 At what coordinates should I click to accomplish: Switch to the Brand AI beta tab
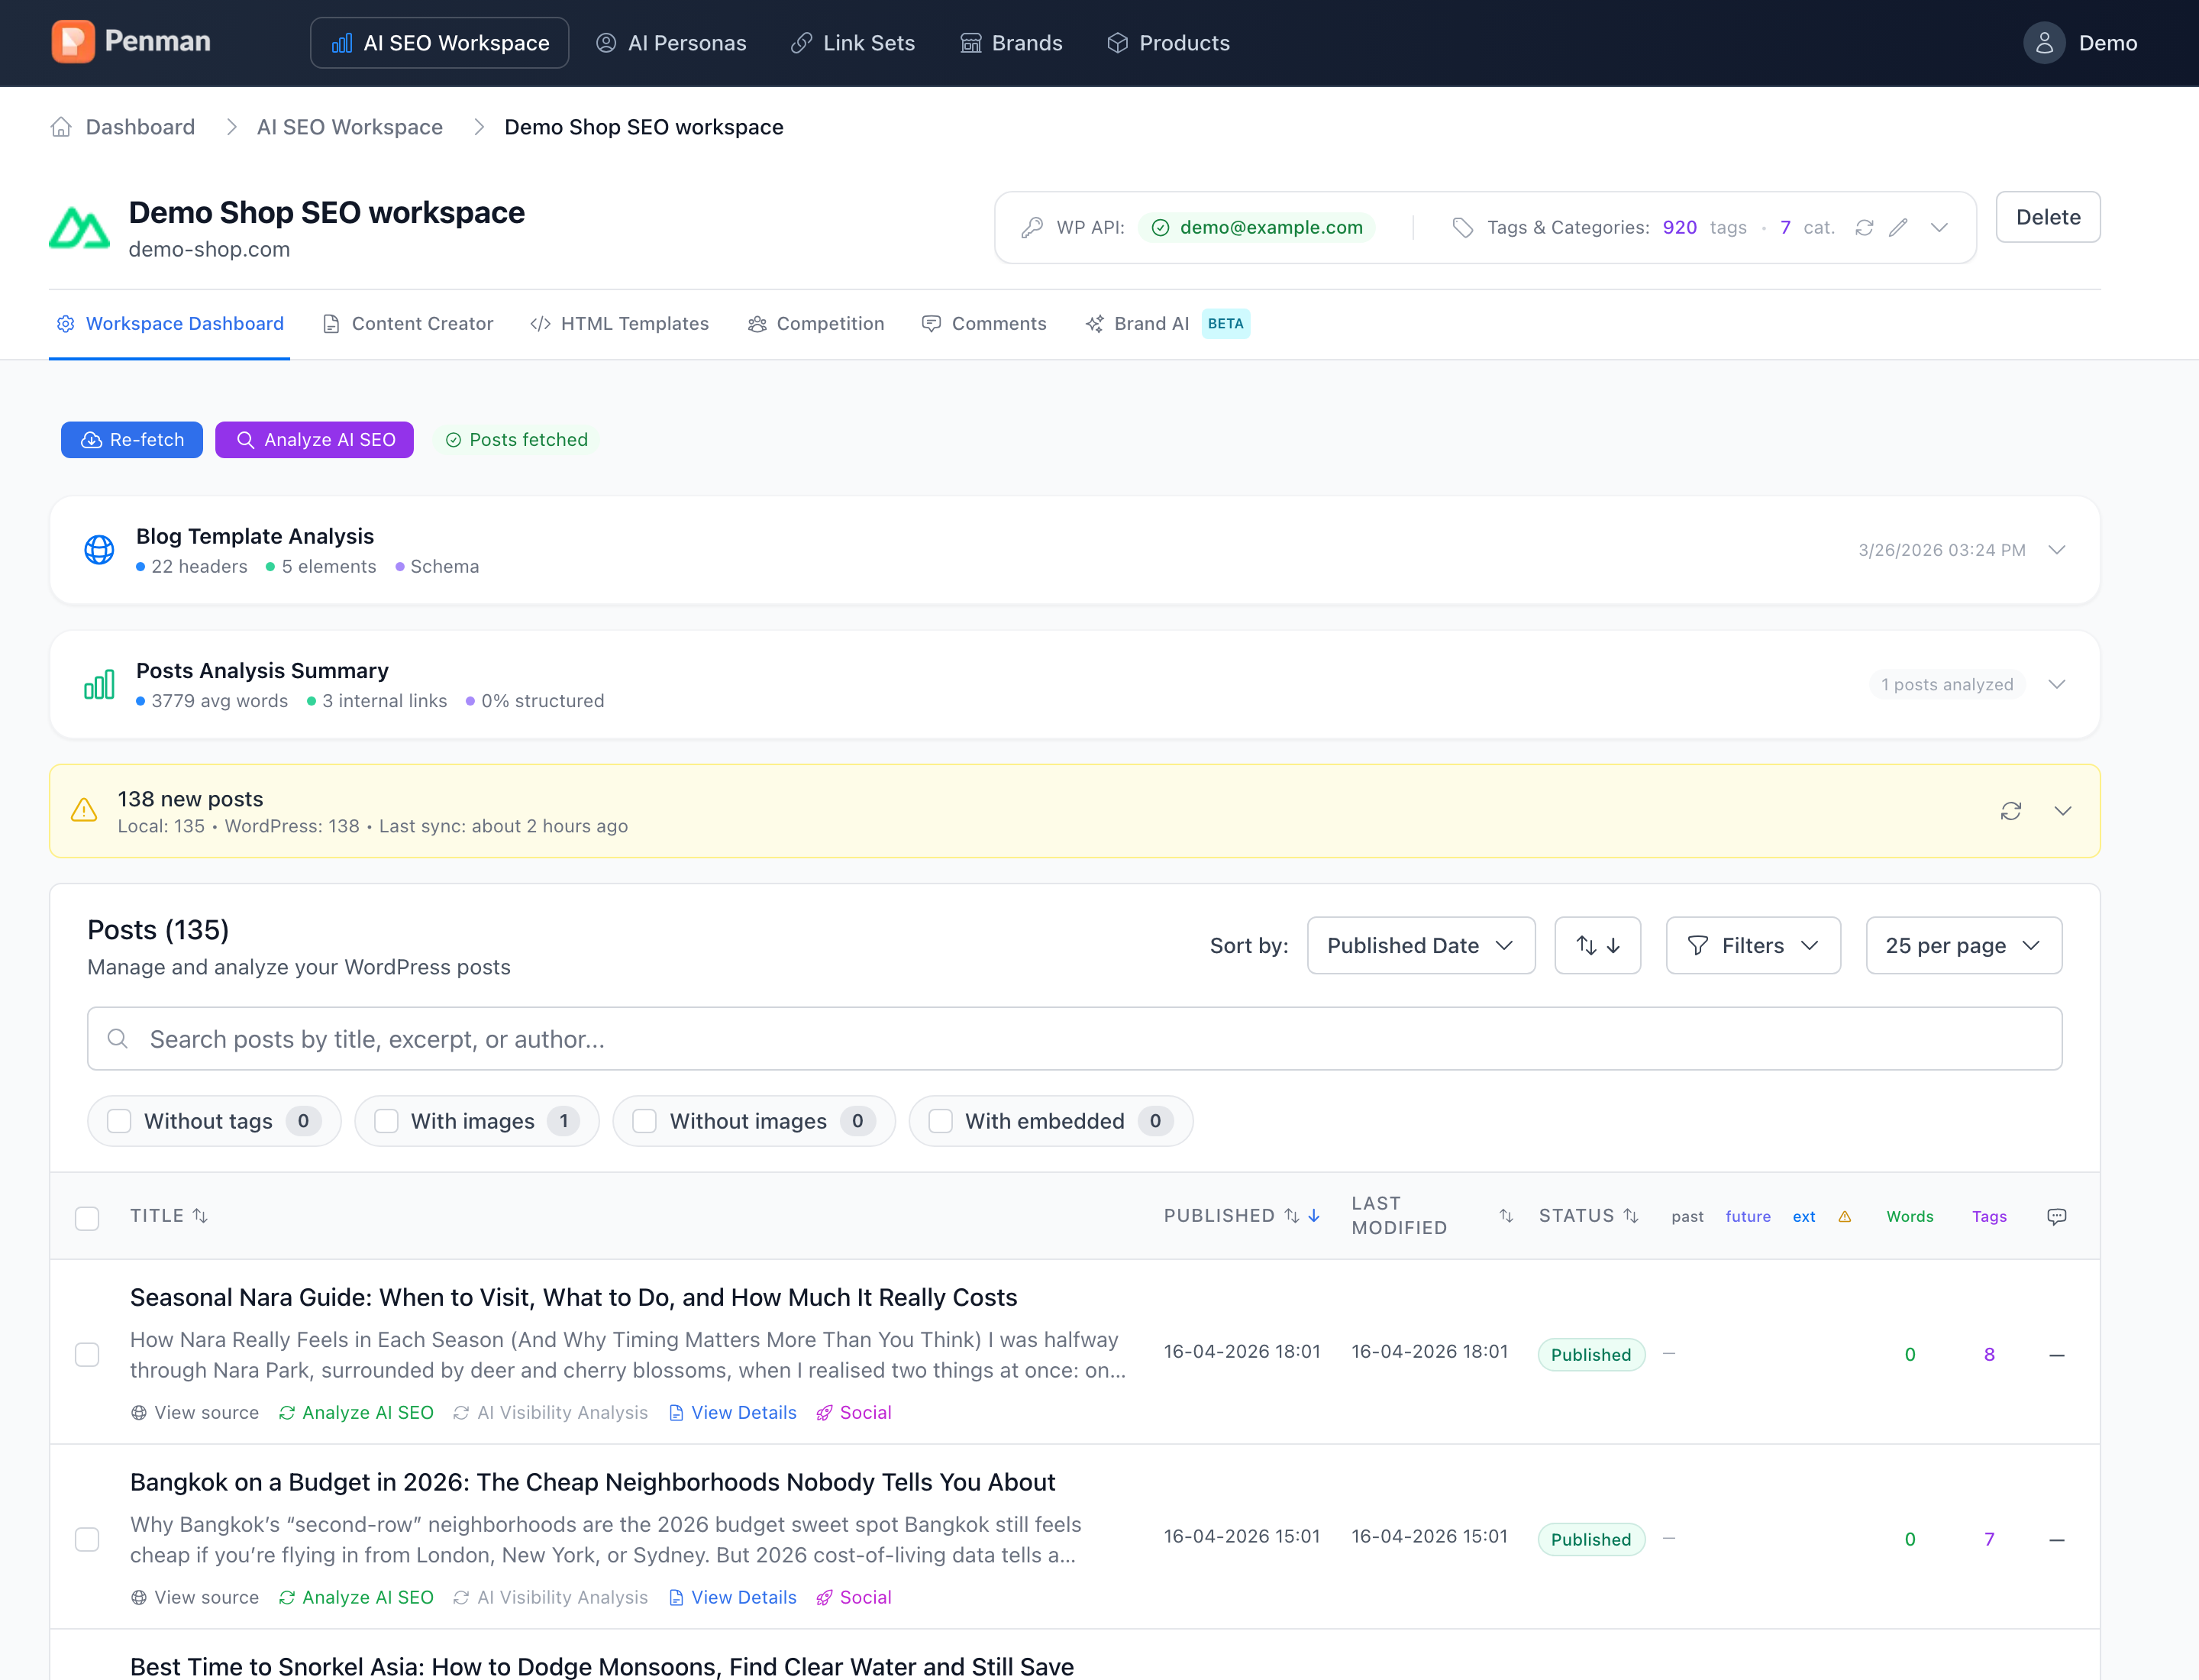(x=1167, y=324)
